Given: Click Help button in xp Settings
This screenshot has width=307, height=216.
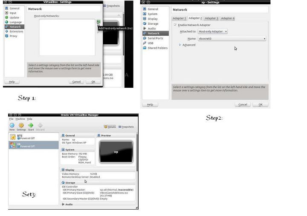Looking at the screenshot, I should click(x=150, y=105).
